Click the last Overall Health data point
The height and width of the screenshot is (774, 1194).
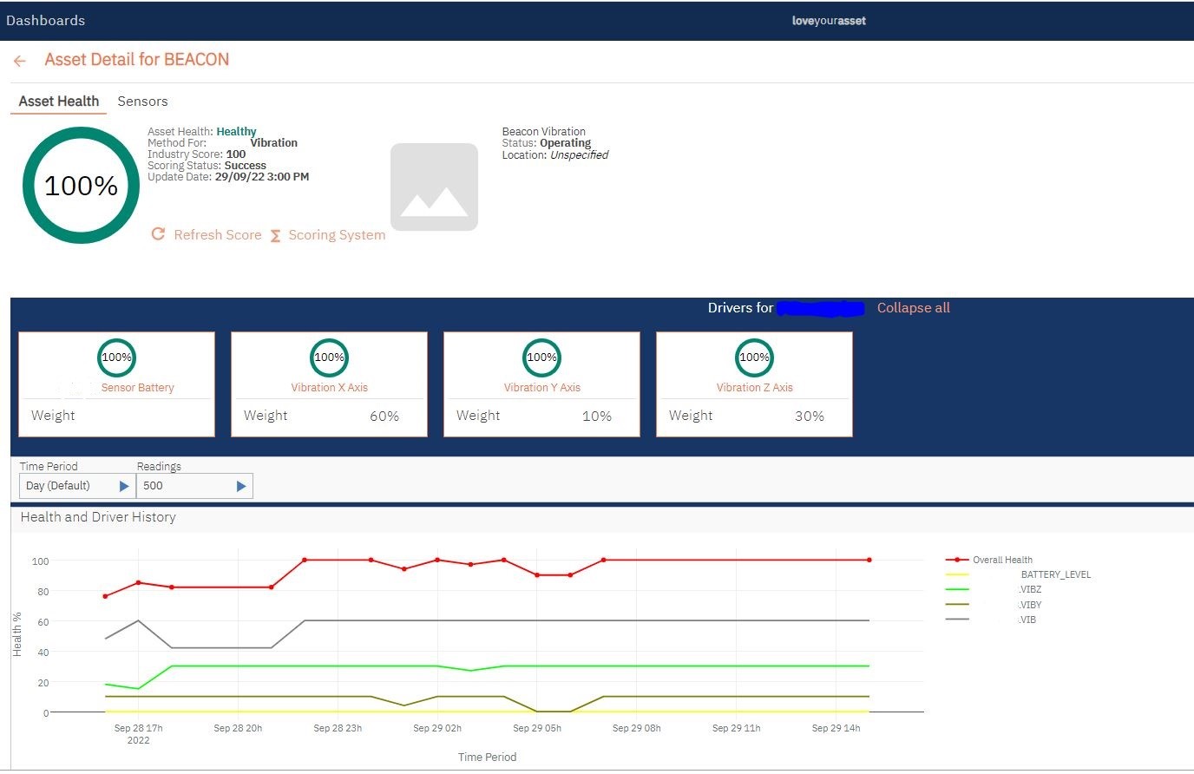[x=869, y=560]
